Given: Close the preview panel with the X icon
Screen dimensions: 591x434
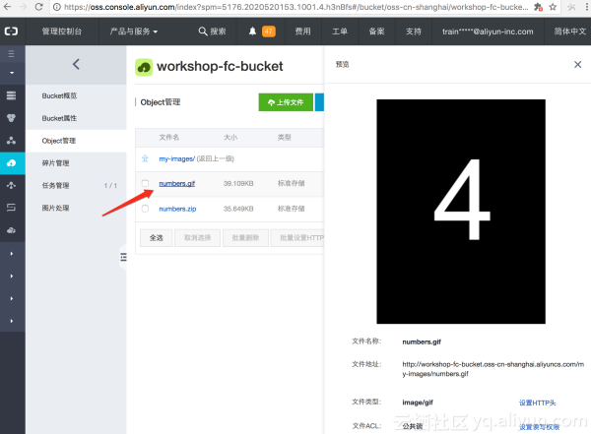Looking at the screenshot, I should (577, 65).
